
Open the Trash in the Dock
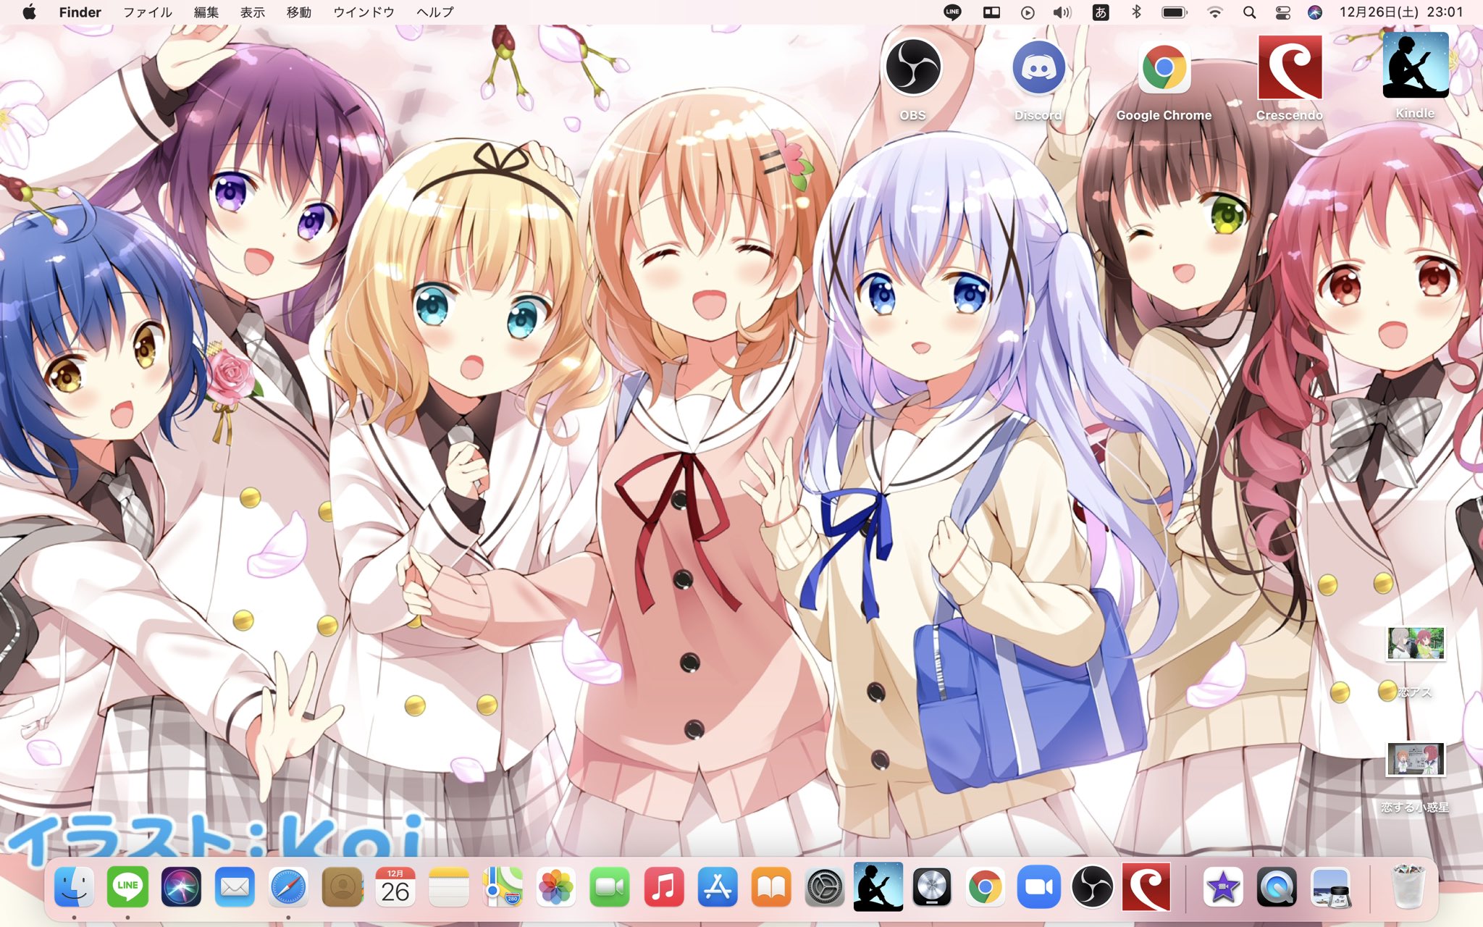(1408, 886)
